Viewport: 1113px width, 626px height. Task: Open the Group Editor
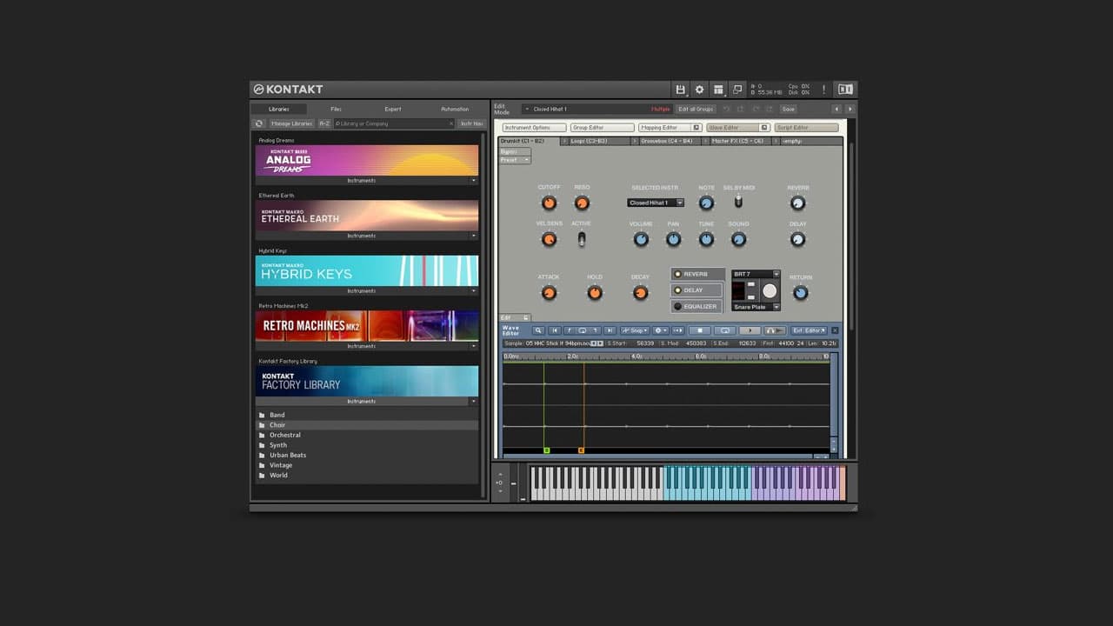(602, 126)
